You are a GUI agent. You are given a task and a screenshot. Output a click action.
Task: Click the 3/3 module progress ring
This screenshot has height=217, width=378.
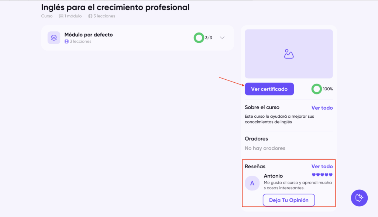click(199, 38)
